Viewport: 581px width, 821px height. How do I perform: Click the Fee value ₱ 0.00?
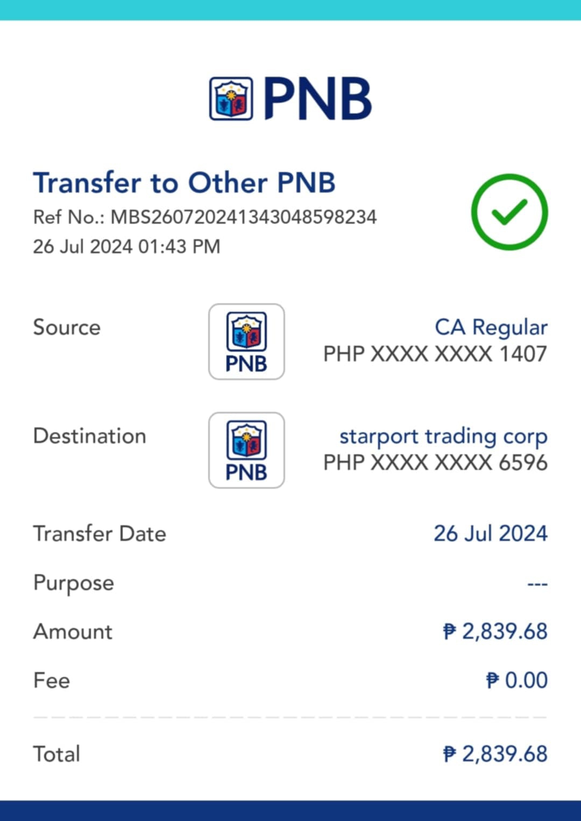(x=516, y=681)
